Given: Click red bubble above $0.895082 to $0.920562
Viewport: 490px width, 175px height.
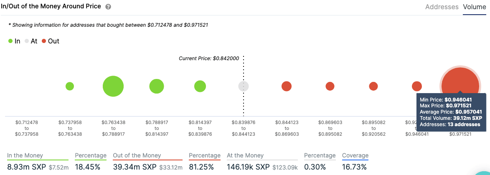Looking at the screenshot, I should coord(373,86).
